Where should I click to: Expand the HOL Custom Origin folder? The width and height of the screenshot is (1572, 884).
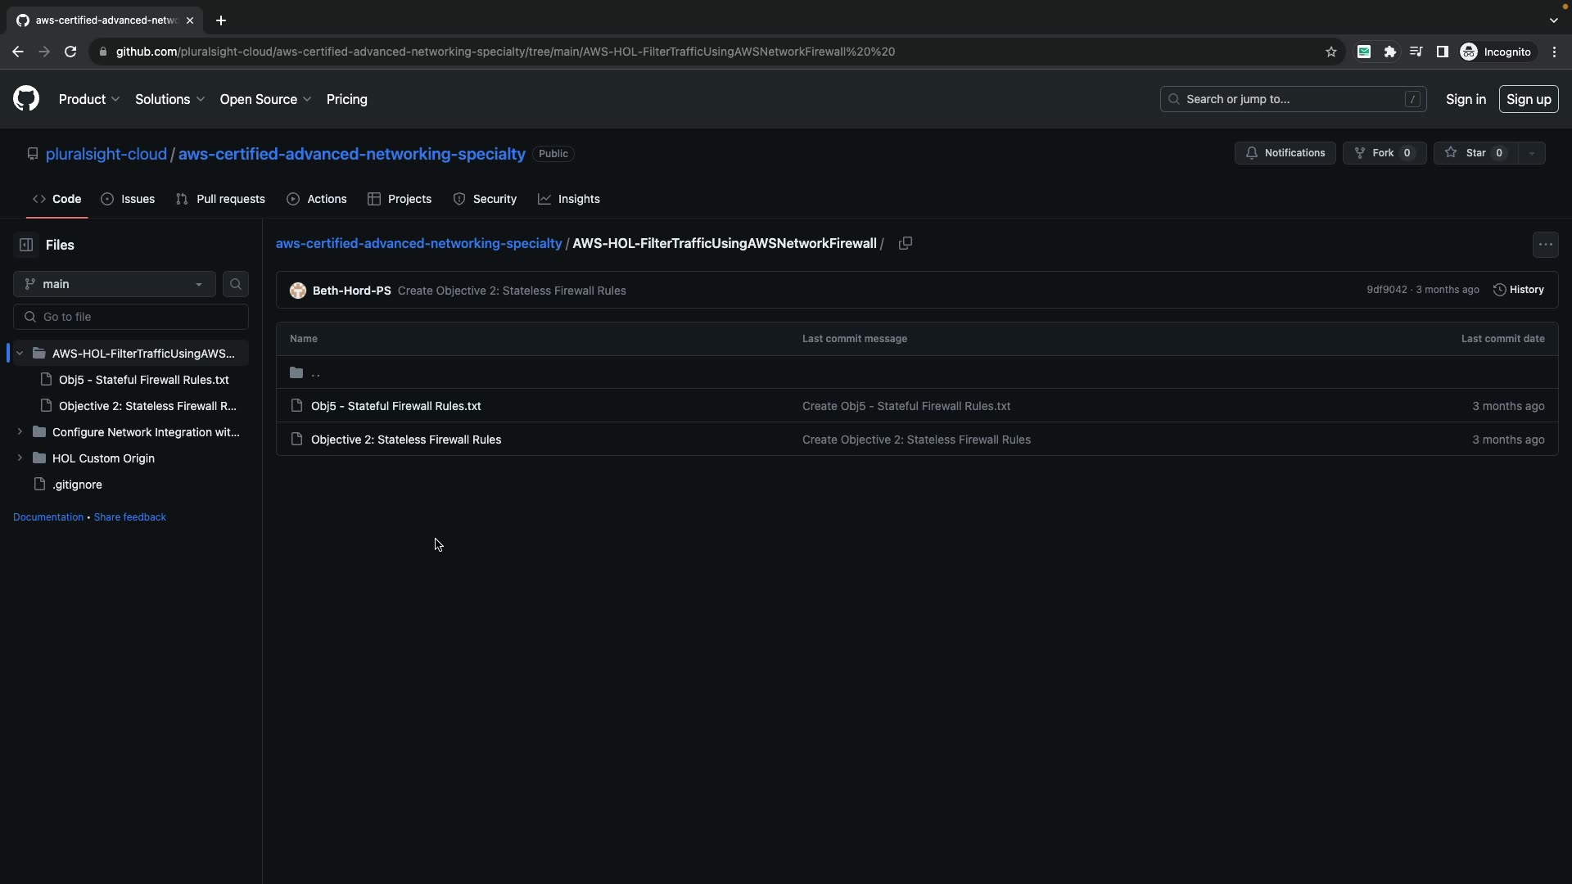(20, 458)
